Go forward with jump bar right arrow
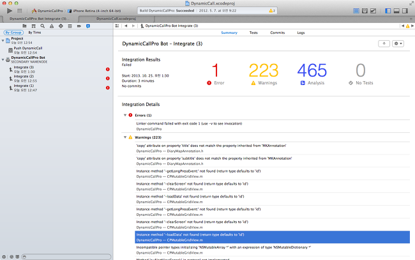The image size is (415, 260). click(133, 26)
